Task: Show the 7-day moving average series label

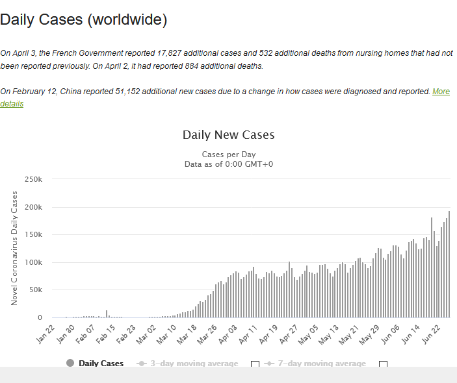Action: (x=321, y=364)
